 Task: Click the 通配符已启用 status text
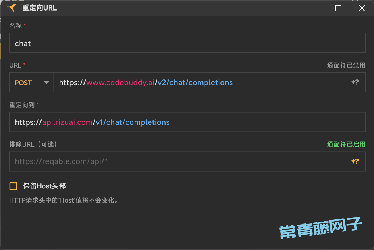click(x=346, y=144)
